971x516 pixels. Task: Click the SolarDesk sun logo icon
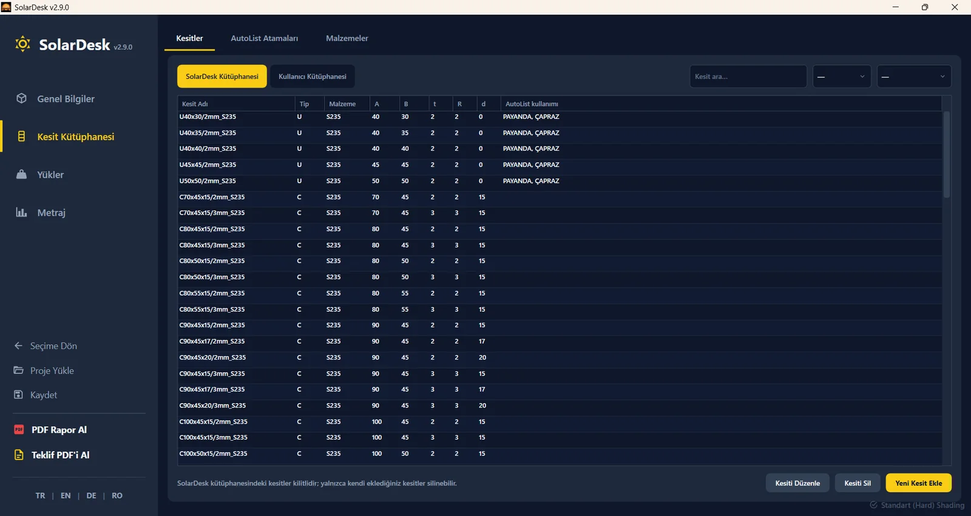[x=23, y=44]
